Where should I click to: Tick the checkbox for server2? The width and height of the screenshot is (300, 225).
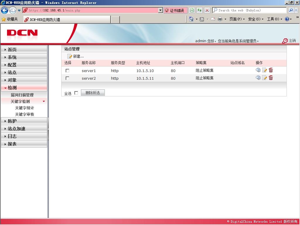click(x=67, y=78)
